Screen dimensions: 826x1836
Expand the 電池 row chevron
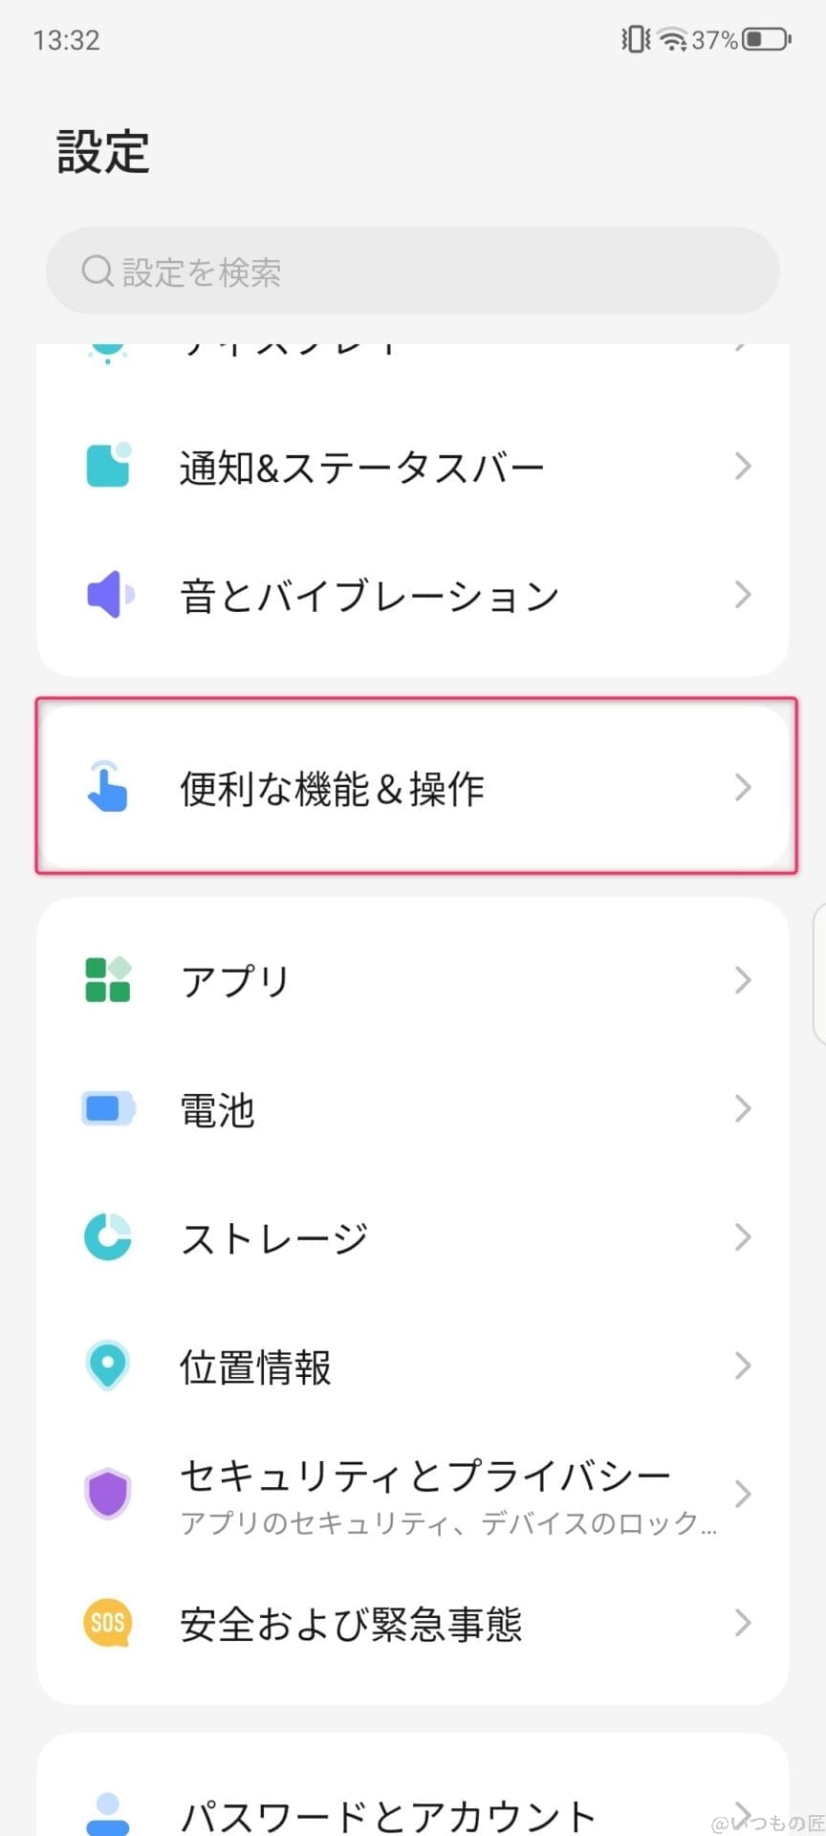pos(743,1108)
